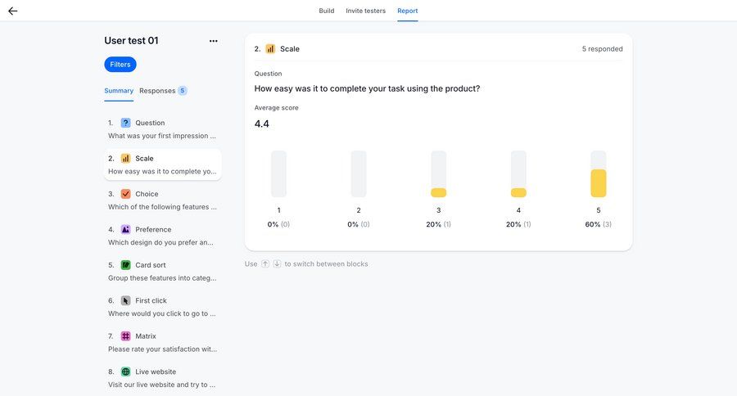Click the '5 responded' label
The width and height of the screenshot is (737, 396).
[602, 49]
